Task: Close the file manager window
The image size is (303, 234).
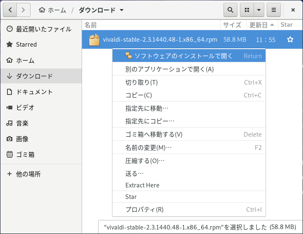Action: coord(293,10)
